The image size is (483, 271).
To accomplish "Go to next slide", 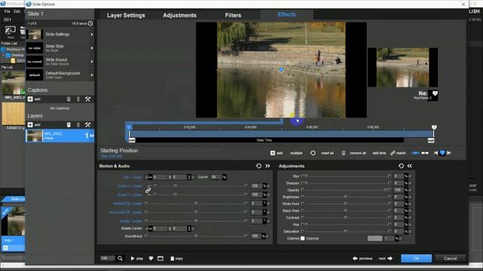I will point(386,258).
